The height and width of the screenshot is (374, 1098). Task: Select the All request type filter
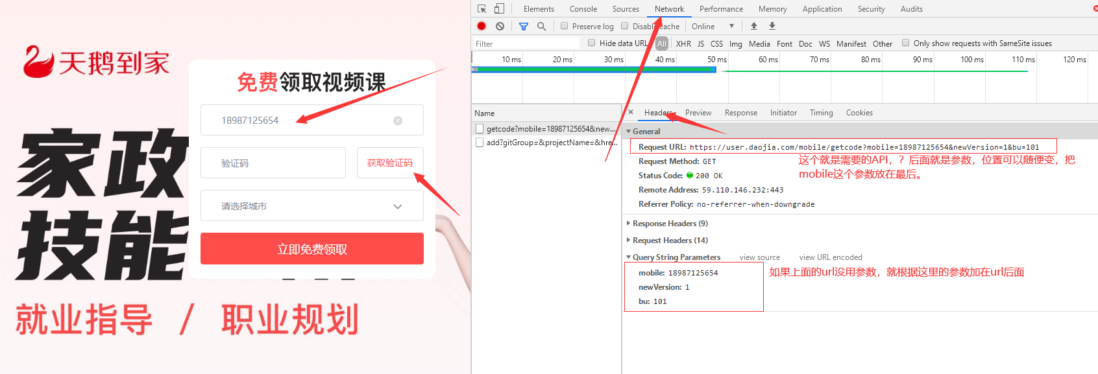pyautogui.click(x=662, y=43)
